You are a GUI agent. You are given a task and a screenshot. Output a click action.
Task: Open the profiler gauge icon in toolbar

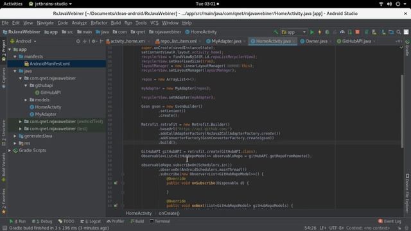click(x=342, y=32)
